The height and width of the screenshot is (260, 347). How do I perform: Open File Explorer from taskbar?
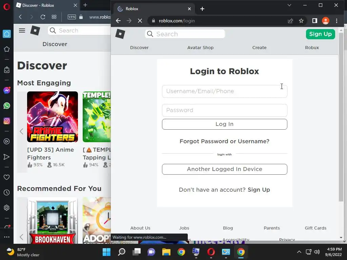pos(166,252)
